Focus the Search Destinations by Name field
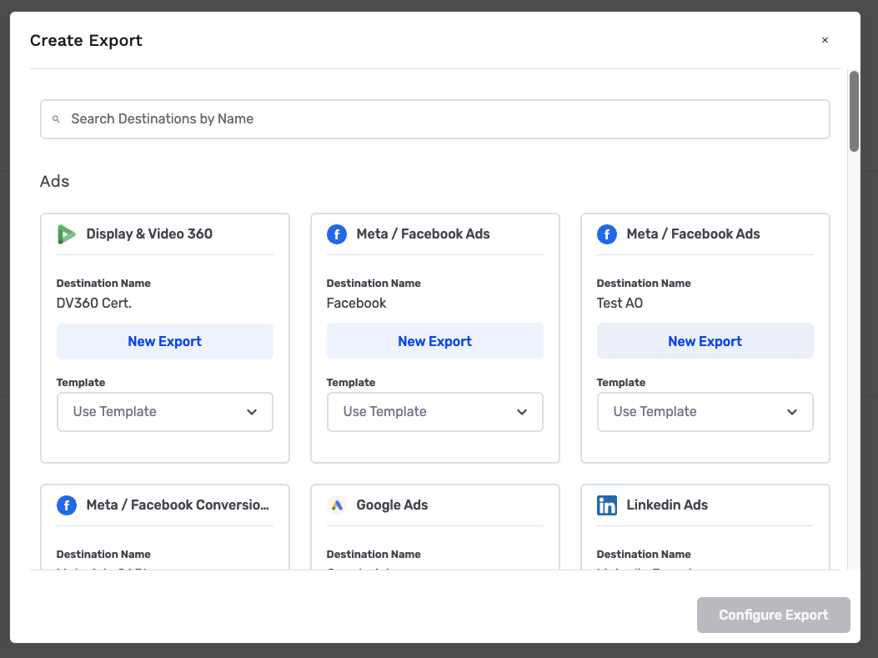The width and height of the screenshot is (878, 658). [435, 119]
